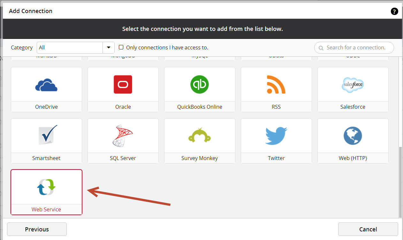Click the connection list vertical scrollbar

(400, 182)
